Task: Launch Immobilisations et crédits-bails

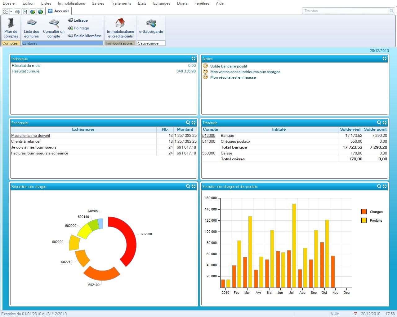Action: [120, 28]
